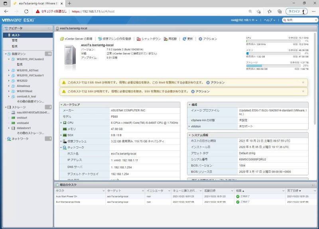The image size is (319, 229).
Task: Click the シャットダウン (shutdown) toolbar icon
Action: (138, 39)
